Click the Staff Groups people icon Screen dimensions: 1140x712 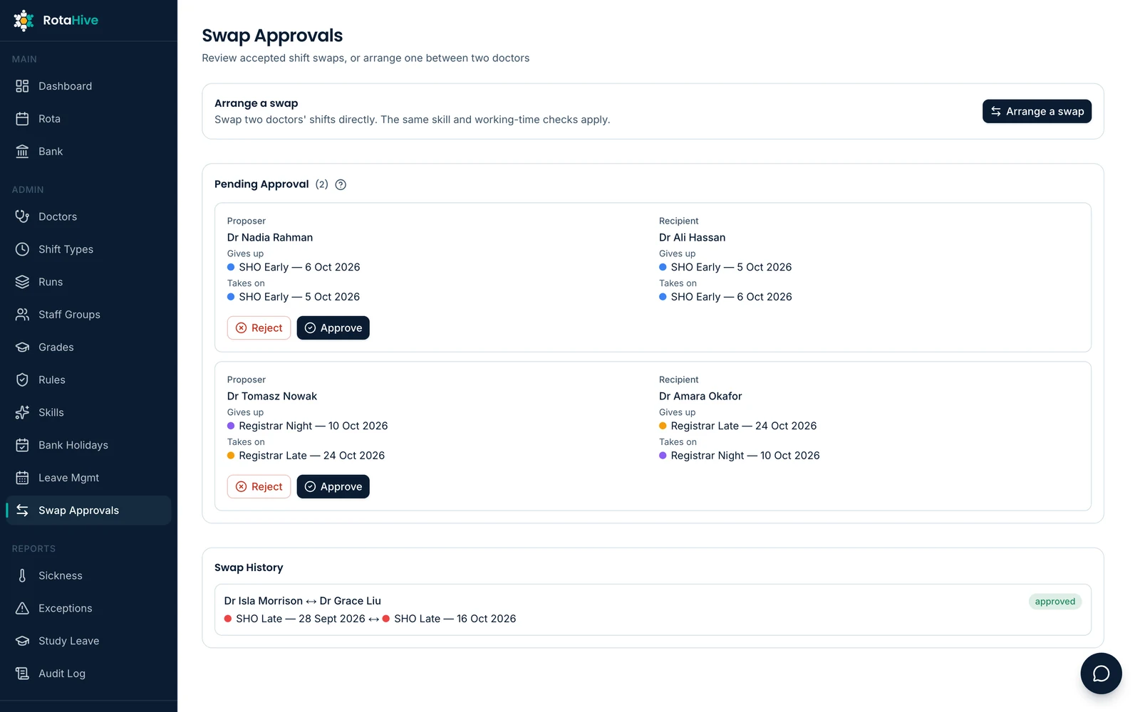[22, 315]
